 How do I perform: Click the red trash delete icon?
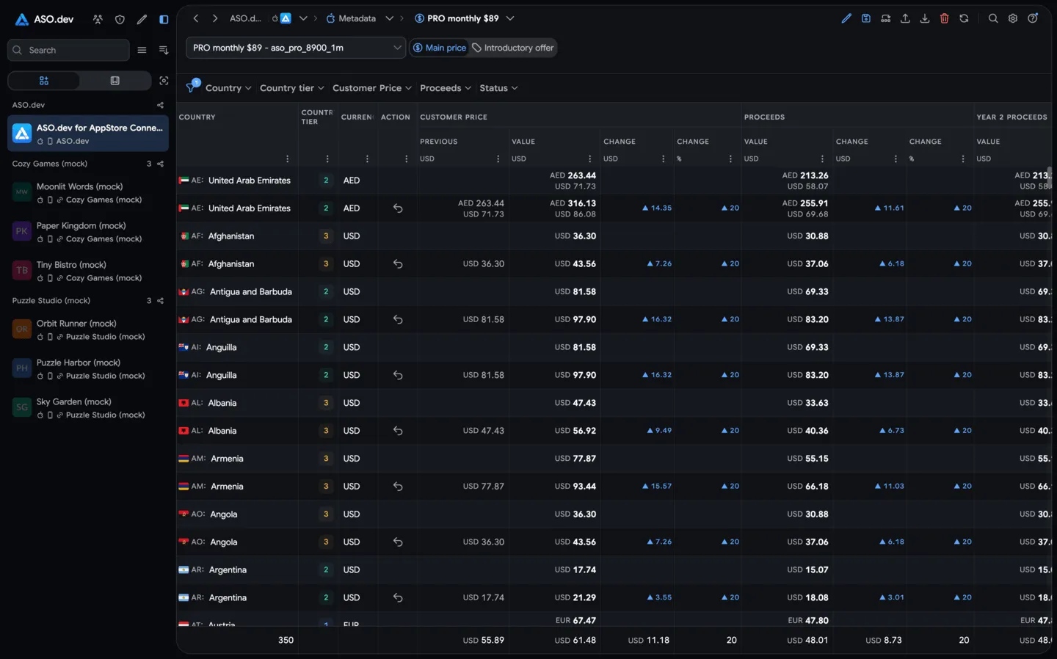(945, 18)
